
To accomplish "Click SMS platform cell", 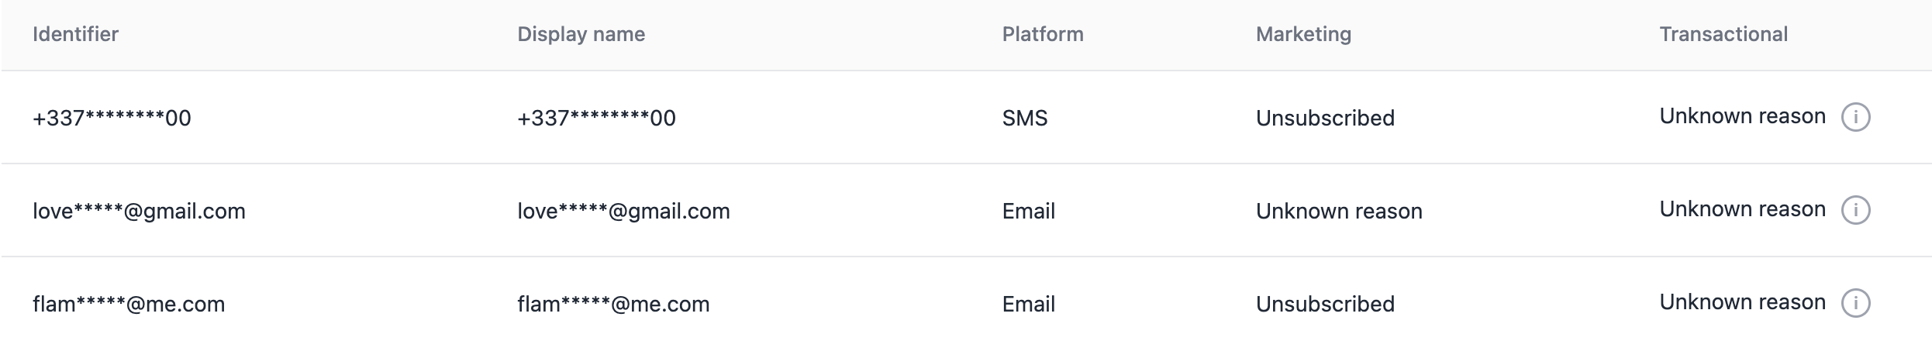I will 1024,118.
